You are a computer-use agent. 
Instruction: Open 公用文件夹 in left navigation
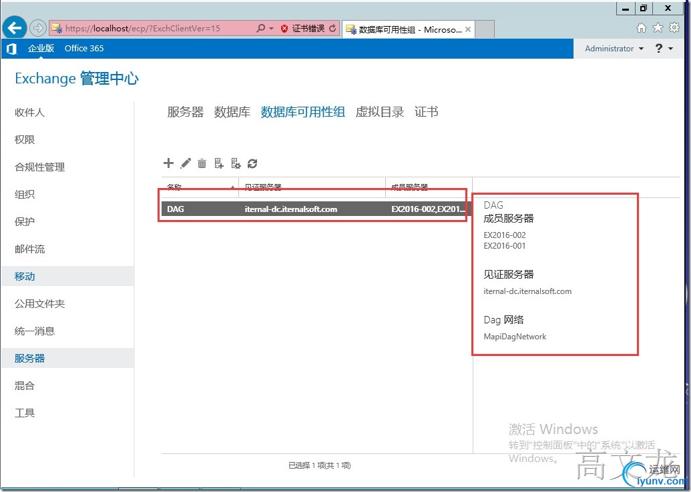(x=39, y=303)
